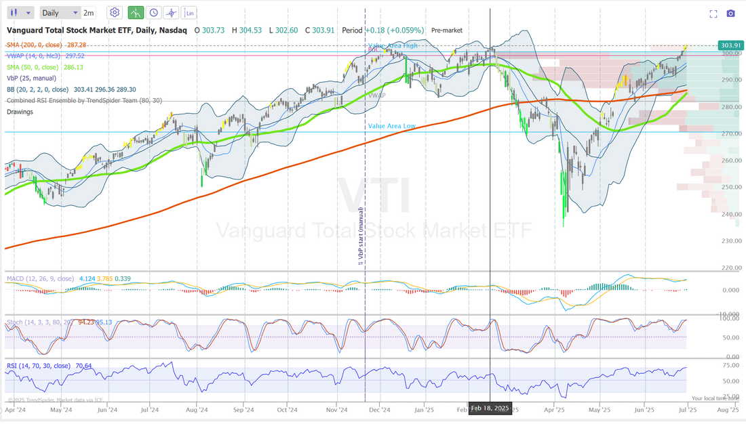Select the 2m timeframe button

(x=88, y=13)
